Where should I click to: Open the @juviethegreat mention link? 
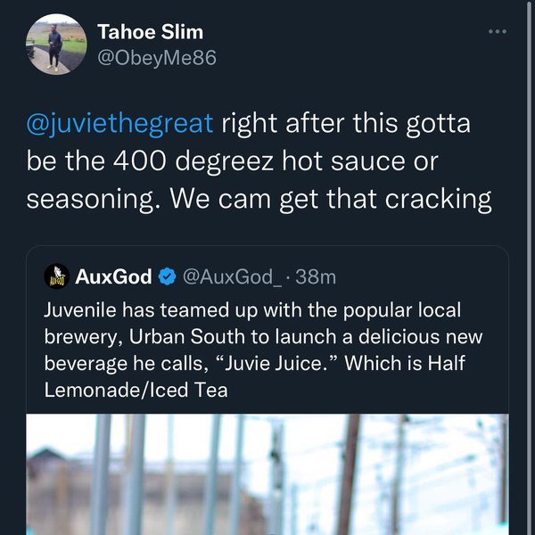(120, 123)
